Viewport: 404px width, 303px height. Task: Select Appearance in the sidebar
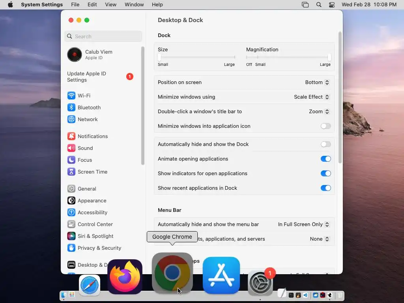[87, 201]
